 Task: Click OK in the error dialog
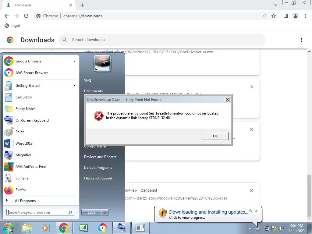[215, 136]
